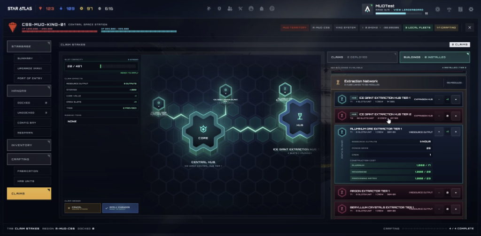Open the concentric target icon in top navigation
Image resolution: width=481 pixels, height=236 pixels.
click(x=272, y=9)
